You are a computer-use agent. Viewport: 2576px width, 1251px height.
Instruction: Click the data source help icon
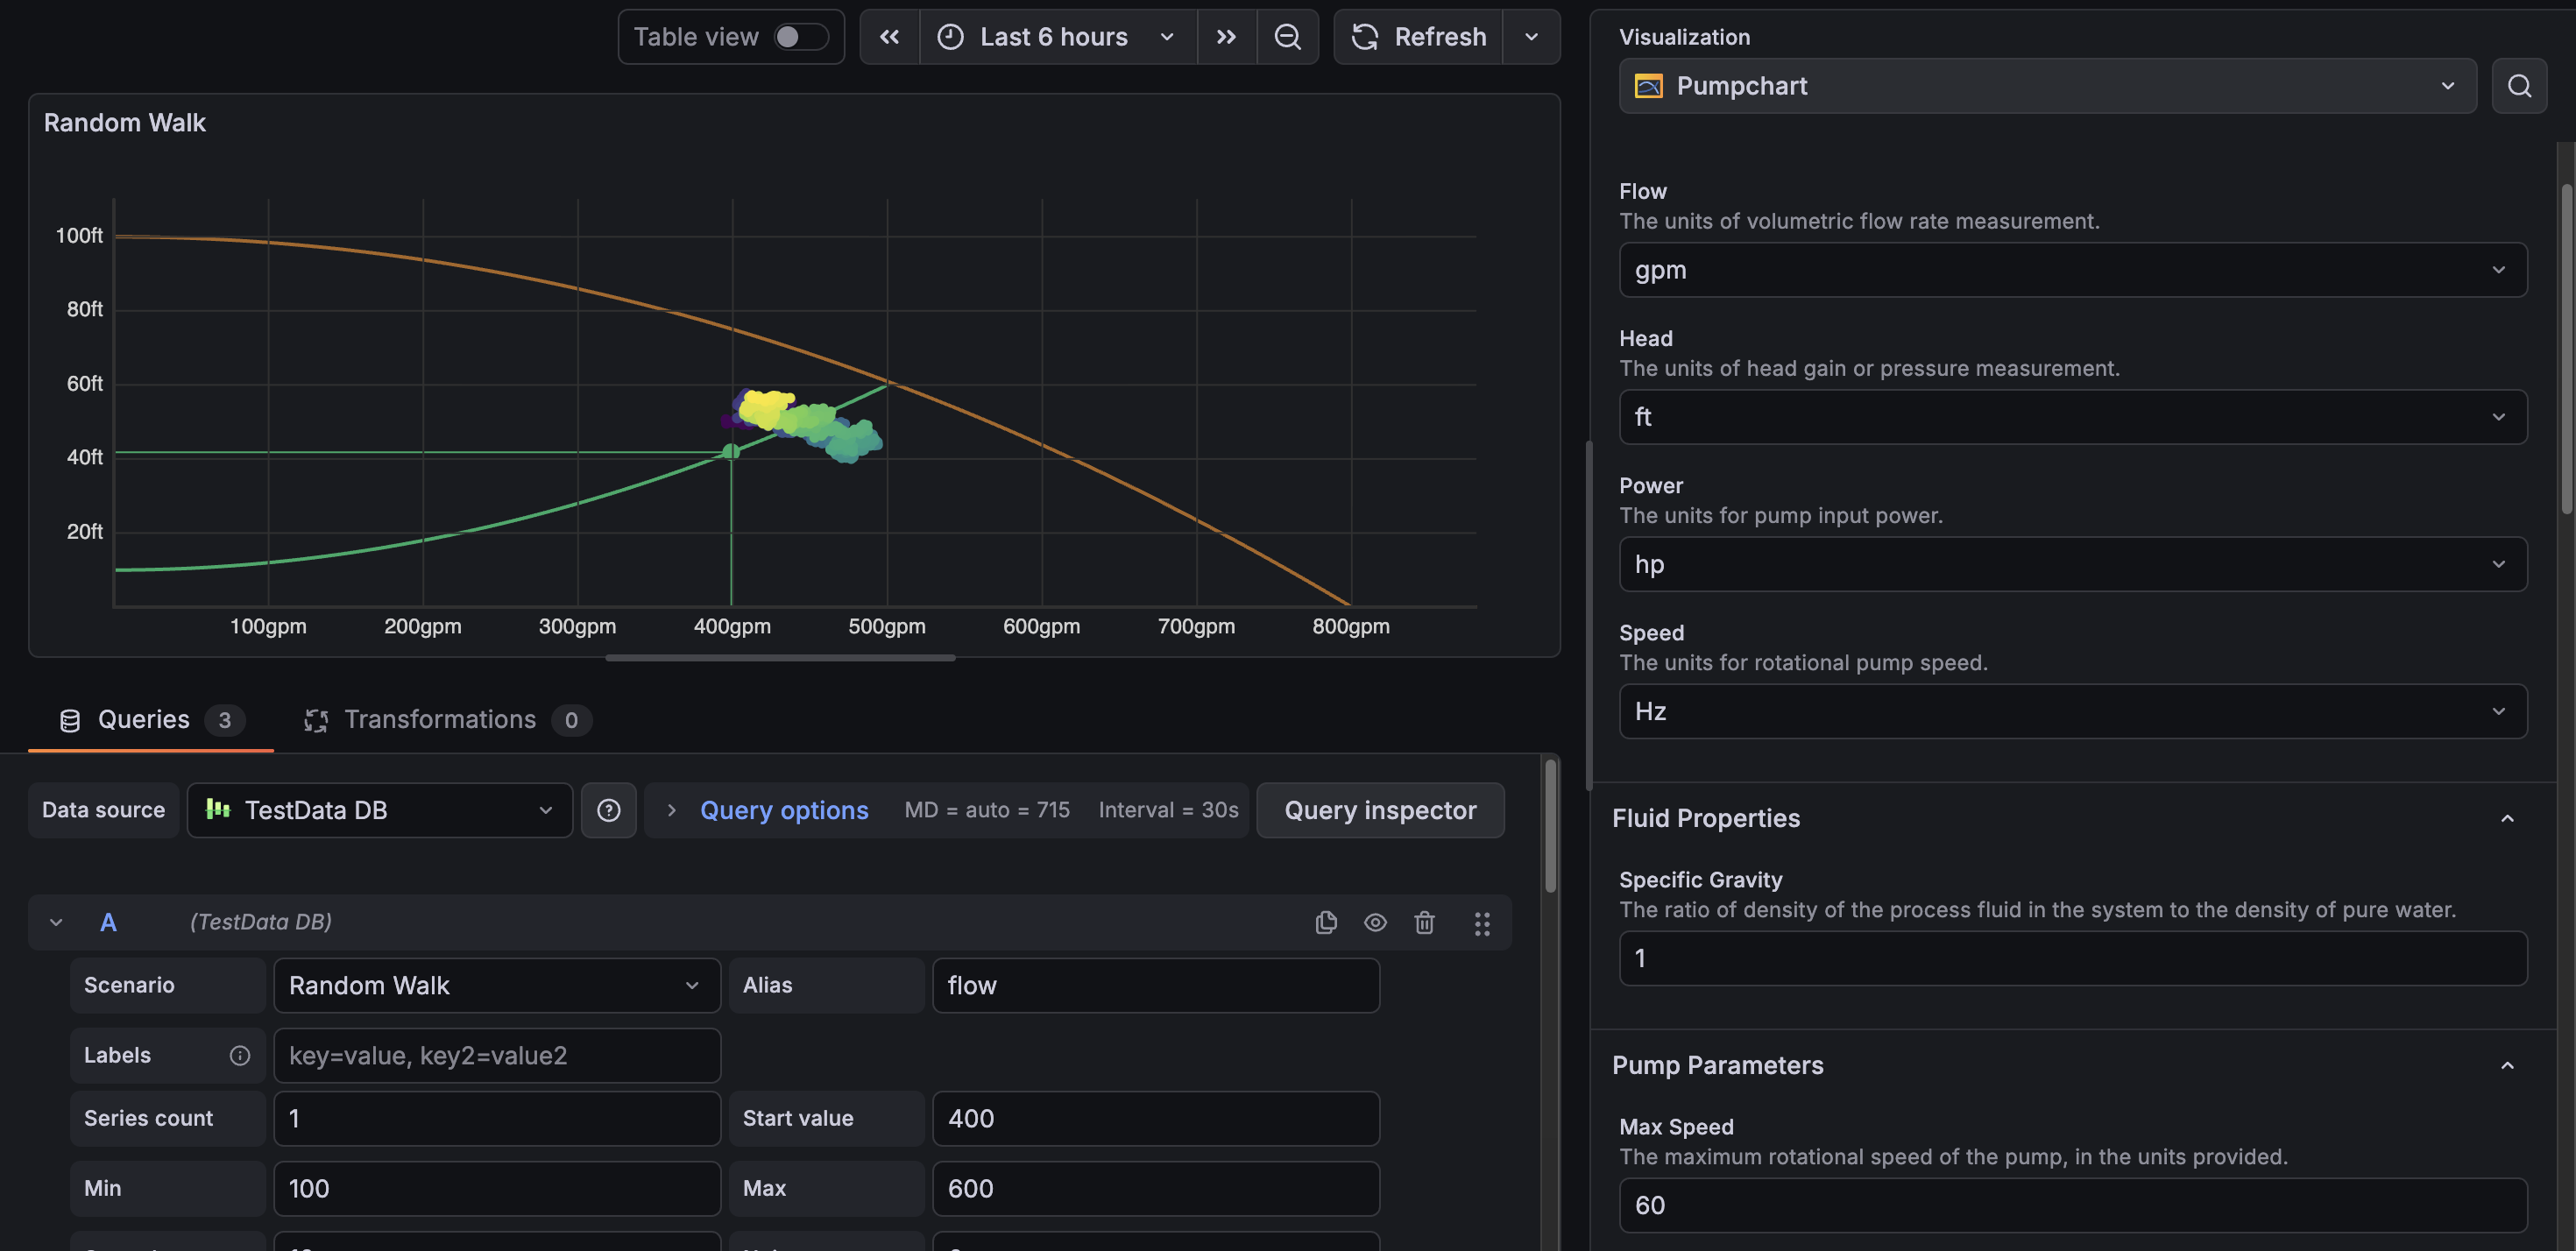tap(609, 810)
